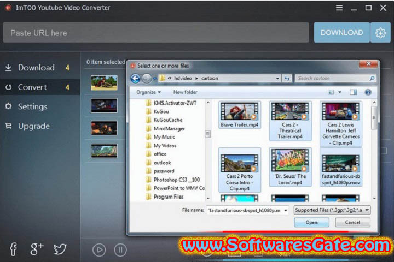Select the KMS.Activator-ZWT folder

click(172, 103)
